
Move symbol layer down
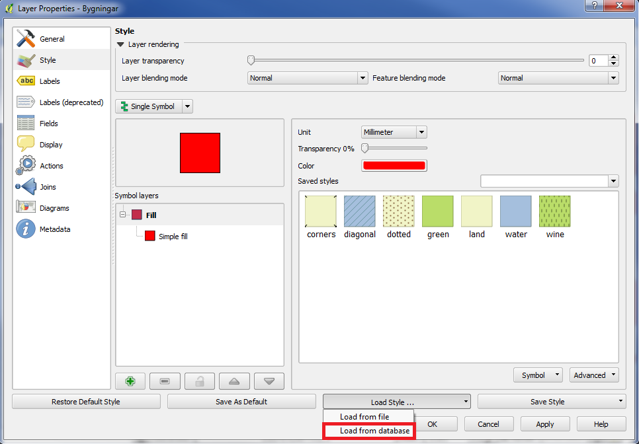[269, 381]
